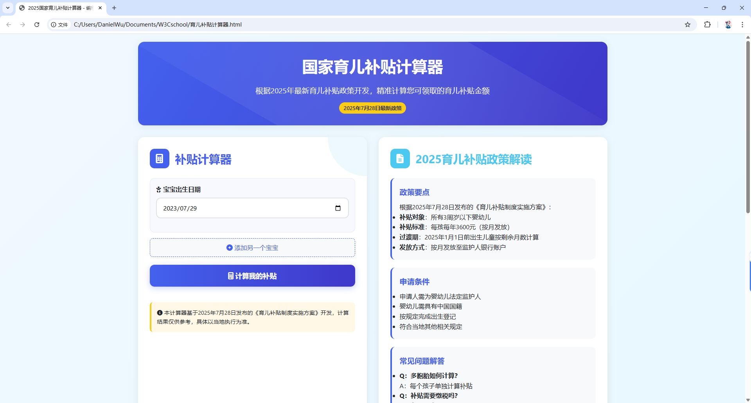751x403 pixels.
Task: Open the Chrome three-dot menu
Action: [742, 25]
